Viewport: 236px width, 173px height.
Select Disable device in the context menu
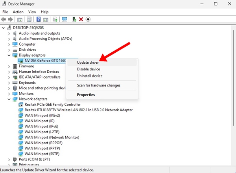click(x=89, y=69)
